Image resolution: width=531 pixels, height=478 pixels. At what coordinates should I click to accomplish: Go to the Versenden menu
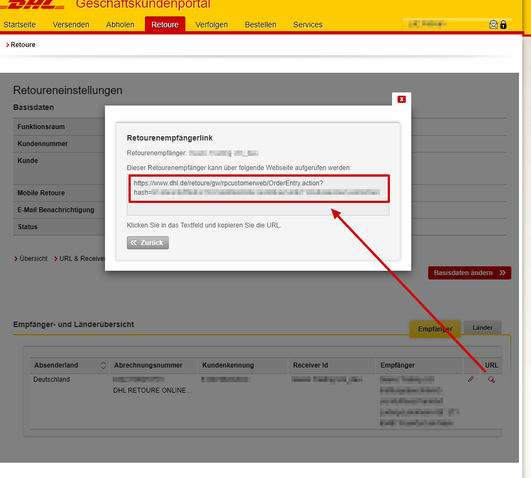71,25
